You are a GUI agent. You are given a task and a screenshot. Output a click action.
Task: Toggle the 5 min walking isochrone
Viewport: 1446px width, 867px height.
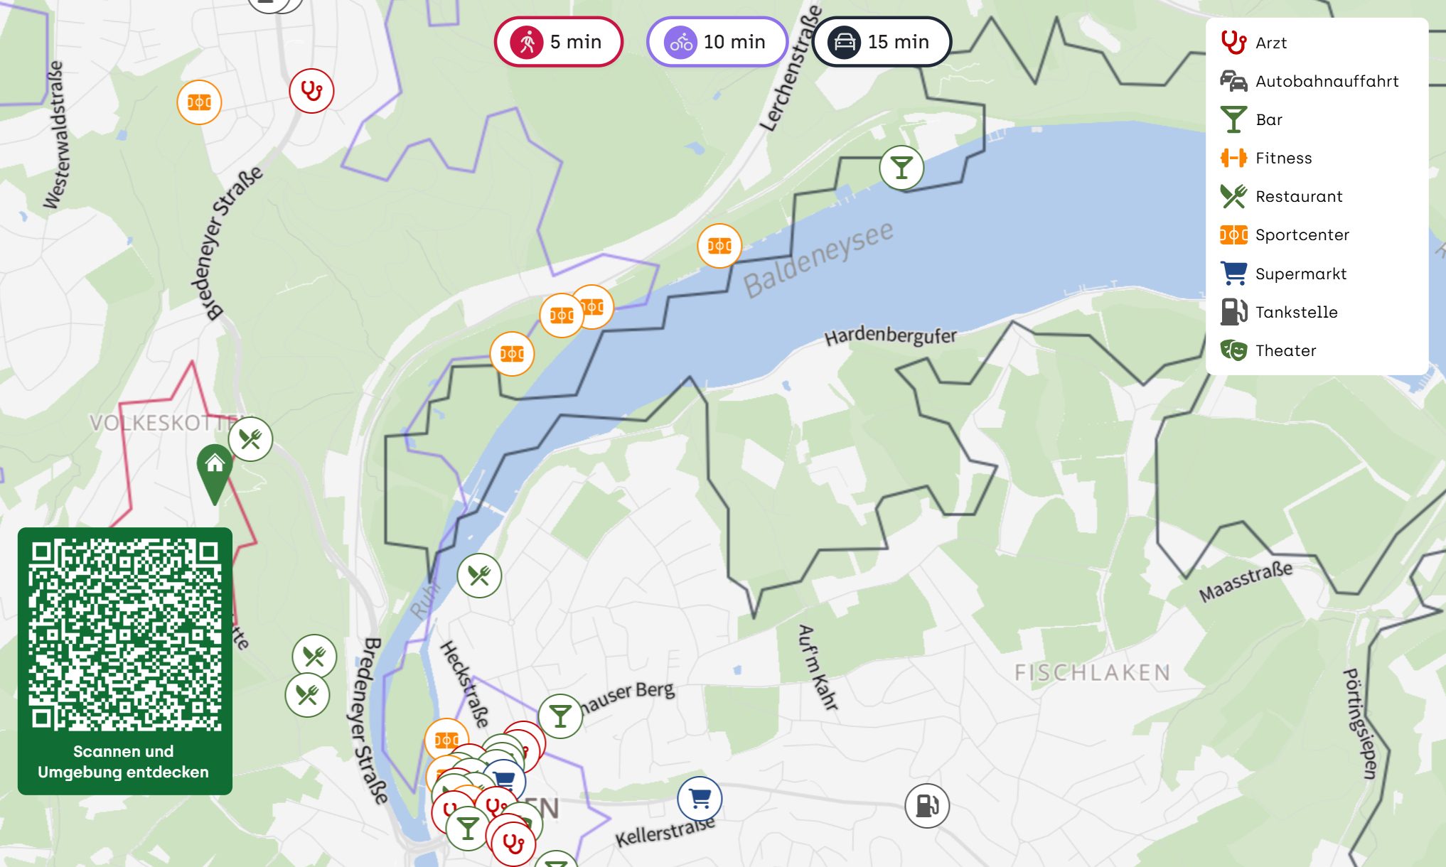(x=558, y=42)
